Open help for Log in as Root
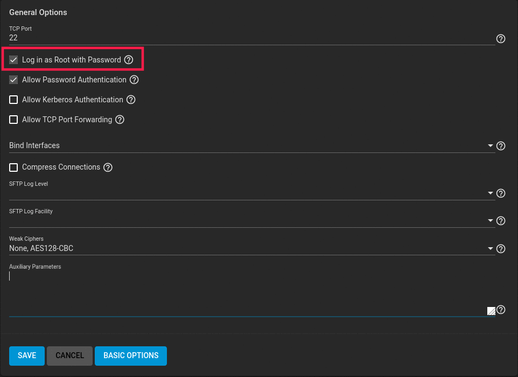Viewport: 518px width, 377px height. click(x=129, y=60)
